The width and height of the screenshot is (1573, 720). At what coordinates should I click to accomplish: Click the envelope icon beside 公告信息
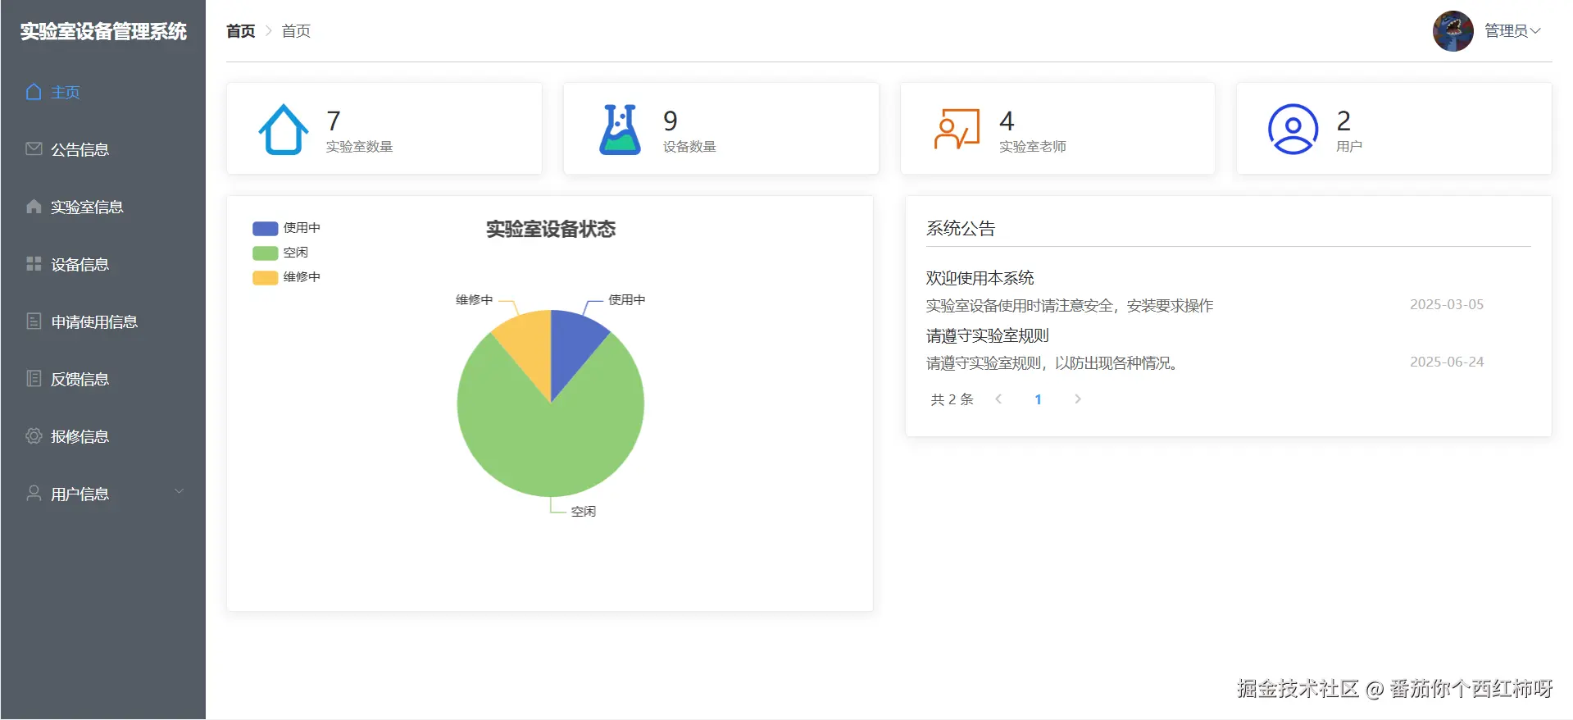tap(34, 149)
